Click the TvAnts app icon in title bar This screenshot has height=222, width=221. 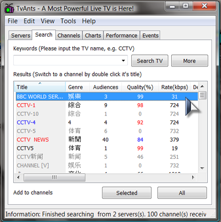(9, 8)
